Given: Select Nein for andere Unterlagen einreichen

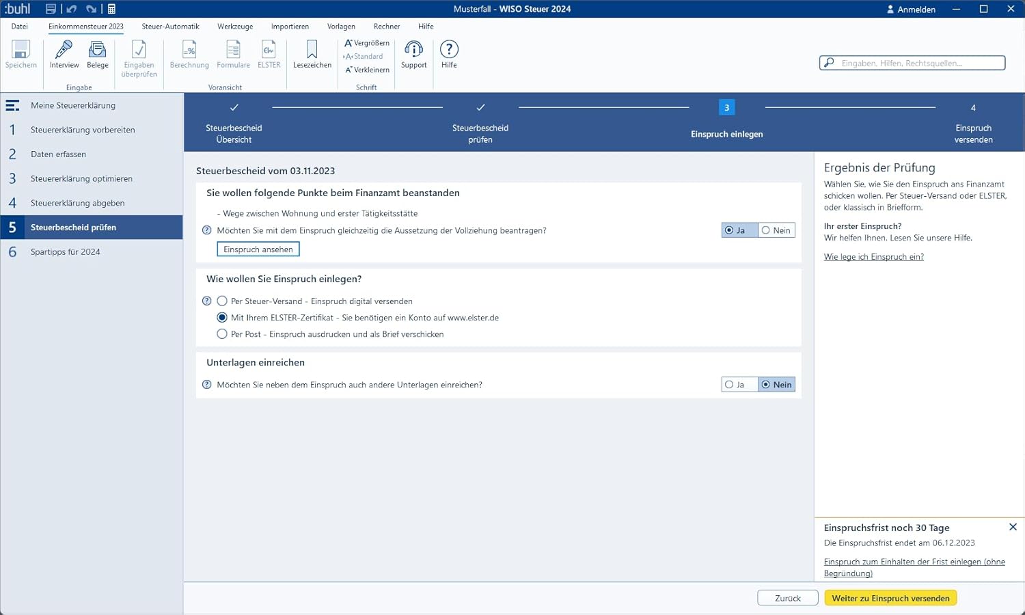Looking at the screenshot, I should [776, 385].
